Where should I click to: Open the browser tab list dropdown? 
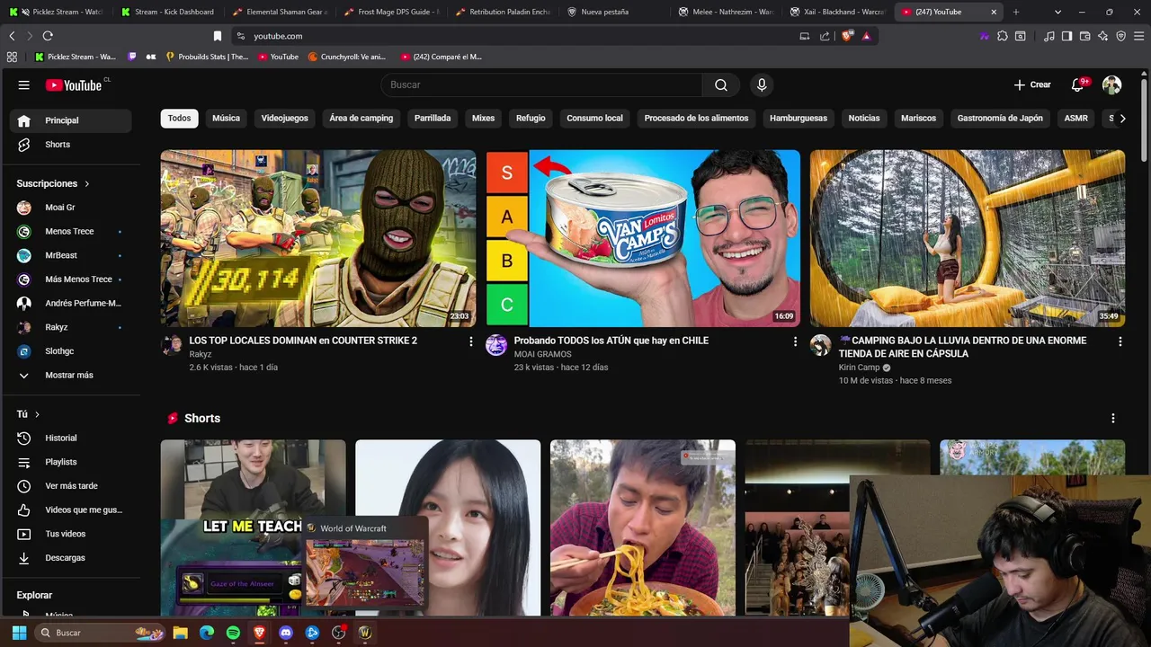(1057, 12)
